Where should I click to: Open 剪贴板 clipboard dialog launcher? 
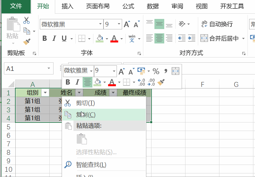[35, 54]
